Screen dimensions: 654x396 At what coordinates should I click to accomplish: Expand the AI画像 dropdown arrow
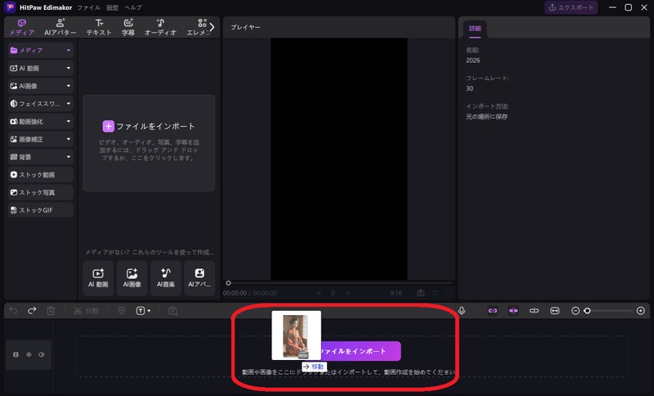pyautogui.click(x=69, y=86)
